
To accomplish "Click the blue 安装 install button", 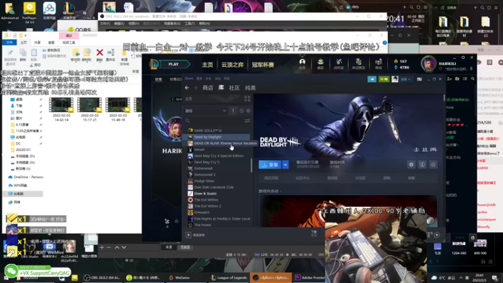I will point(270,165).
